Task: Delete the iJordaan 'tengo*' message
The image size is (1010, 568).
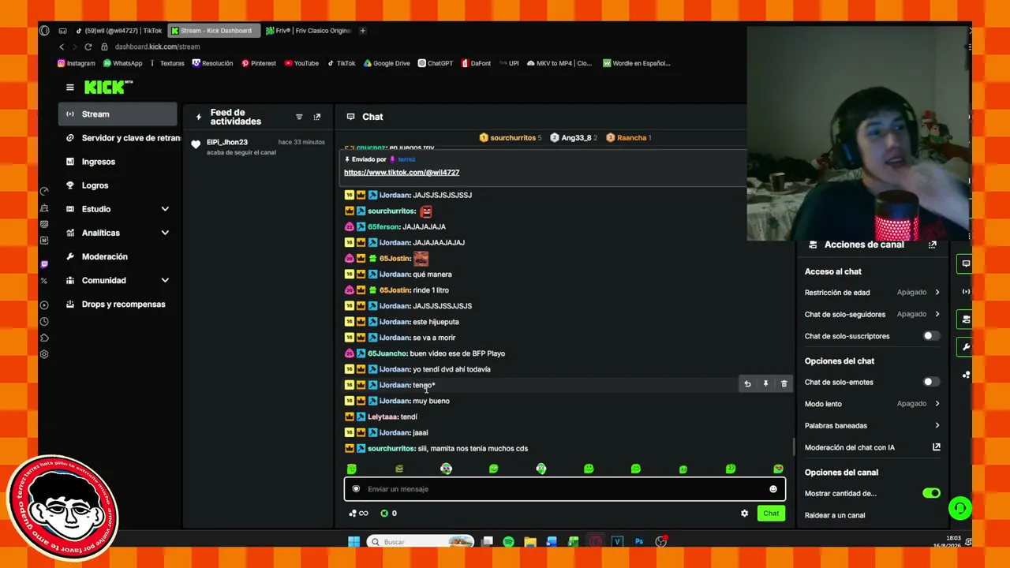Action: pyautogui.click(x=784, y=384)
